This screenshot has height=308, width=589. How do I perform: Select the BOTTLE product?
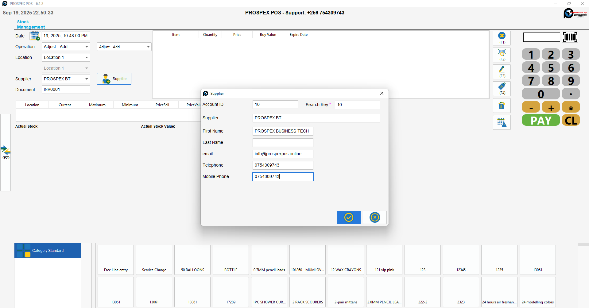click(231, 260)
